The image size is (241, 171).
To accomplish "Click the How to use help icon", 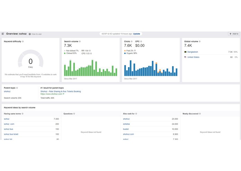I will pos(30,34).
